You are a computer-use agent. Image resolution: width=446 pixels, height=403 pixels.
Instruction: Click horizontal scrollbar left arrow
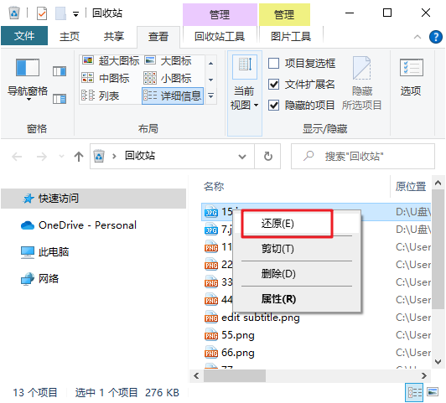(196, 375)
